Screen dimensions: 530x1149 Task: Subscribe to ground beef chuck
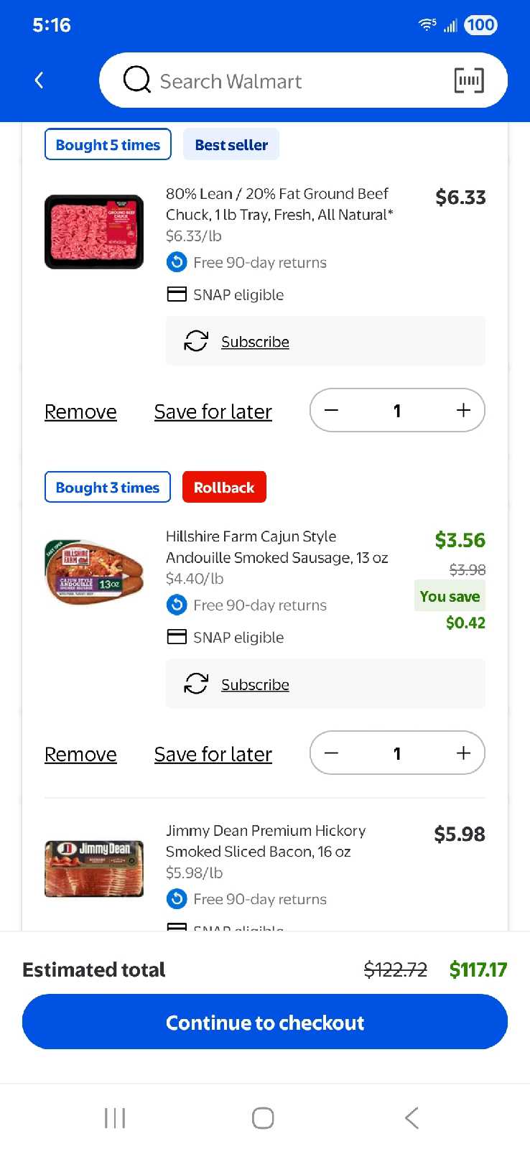(255, 342)
